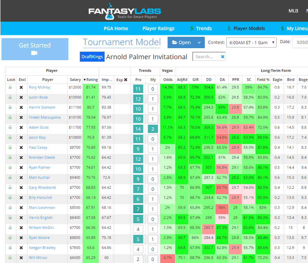Sort by the Field % column header
Viewport: 308px width, 263px height.
[263, 80]
